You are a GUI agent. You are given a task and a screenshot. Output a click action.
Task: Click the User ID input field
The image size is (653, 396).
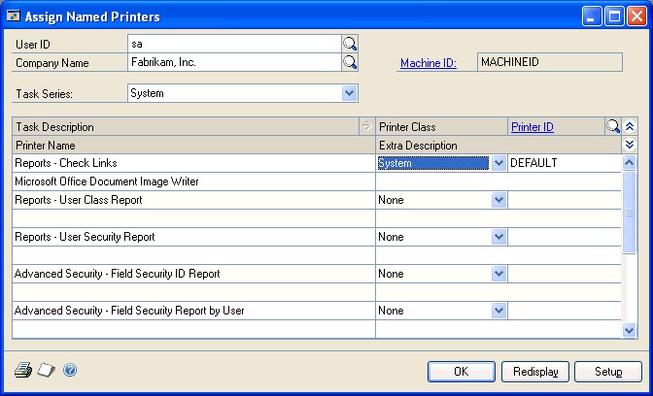pyautogui.click(x=234, y=44)
